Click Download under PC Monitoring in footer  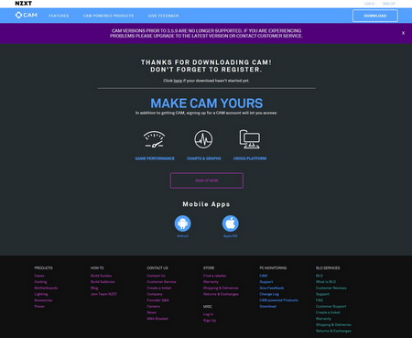tap(267, 306)
